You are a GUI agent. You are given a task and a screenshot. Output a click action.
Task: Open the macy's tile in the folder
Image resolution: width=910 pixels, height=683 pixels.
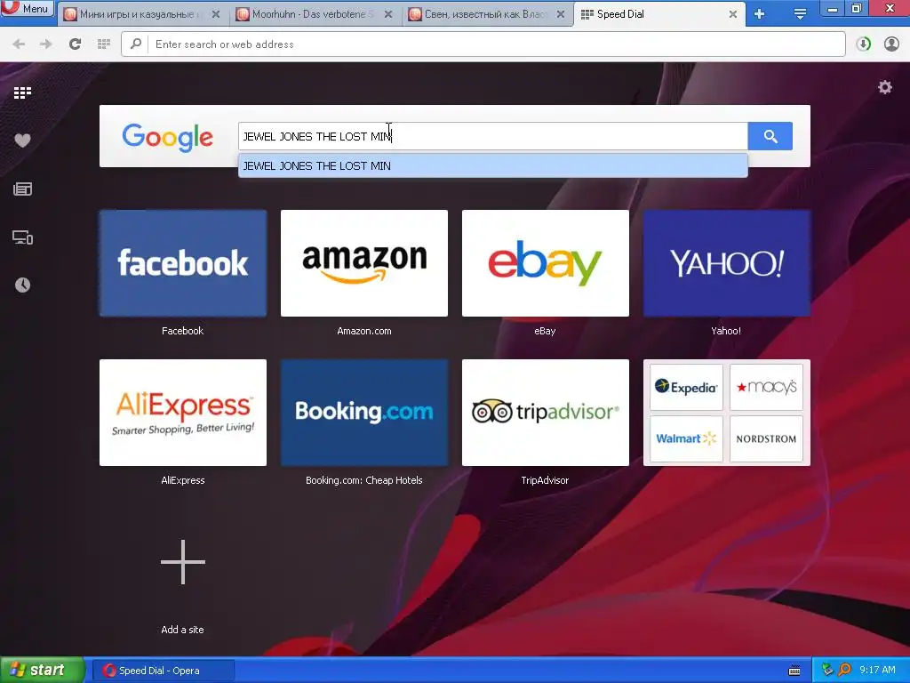point(766,387)
